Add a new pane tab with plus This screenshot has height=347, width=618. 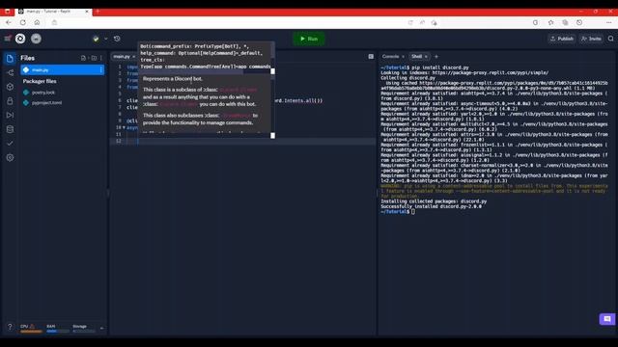point(436,57)
